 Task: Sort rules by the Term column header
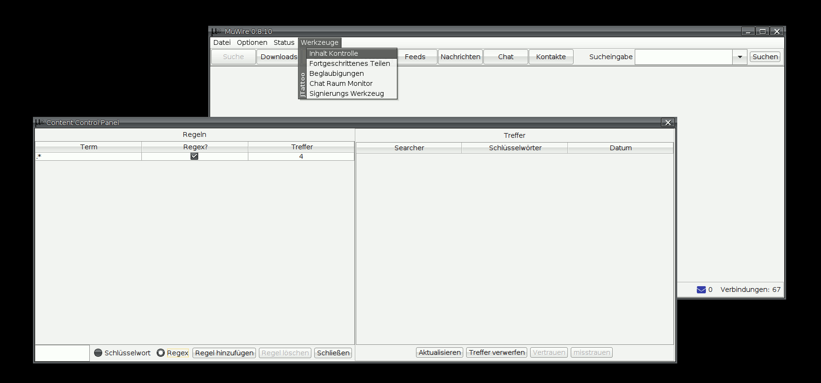(88, 147)
